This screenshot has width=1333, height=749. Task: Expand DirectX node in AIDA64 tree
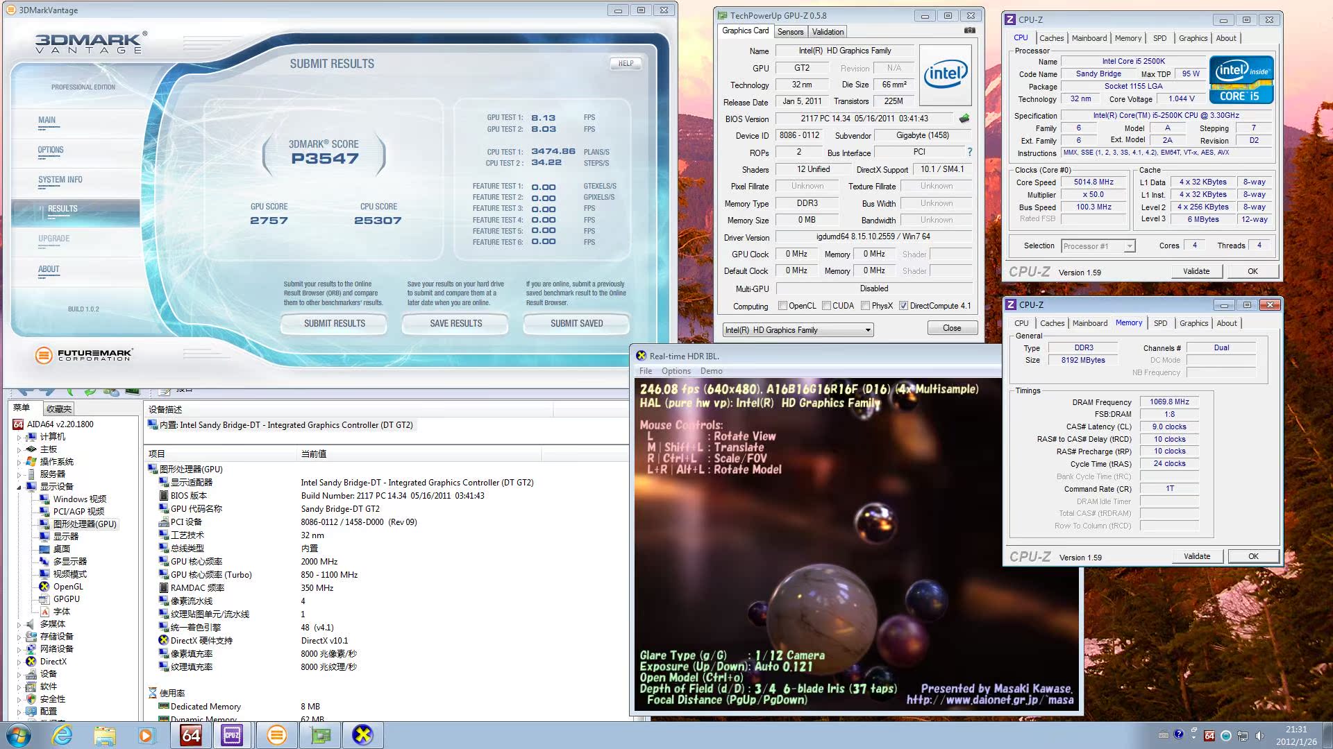(x=19, y=662)
